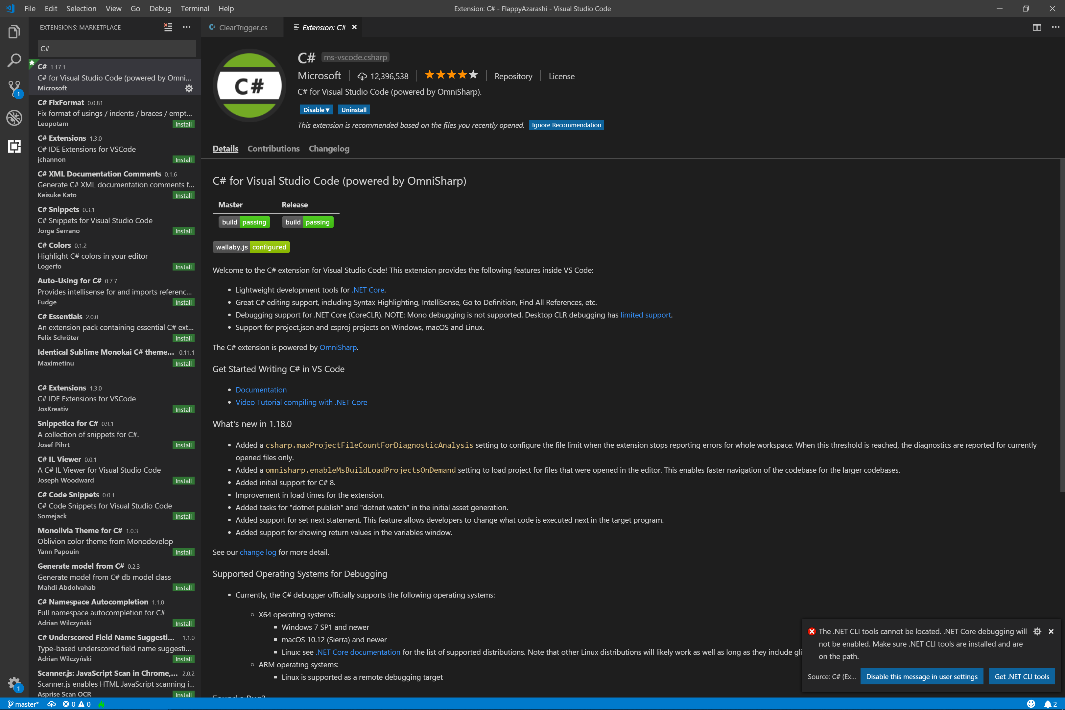This screenshot has width=1065, height=710.
Task: Click the feedback smiley in status bar
Action: pyautogui.click(x=1031, y=704)
